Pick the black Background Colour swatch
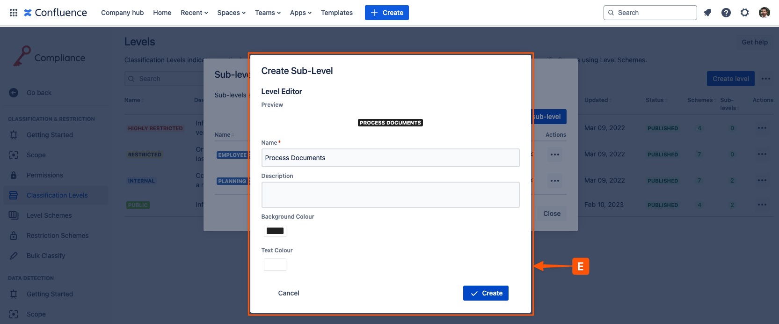The image size is (779, 324). pyautogui.click(x=275, y=231)
